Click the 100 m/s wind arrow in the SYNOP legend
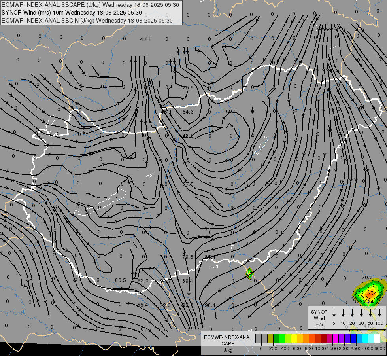 [x=379, y=312]
